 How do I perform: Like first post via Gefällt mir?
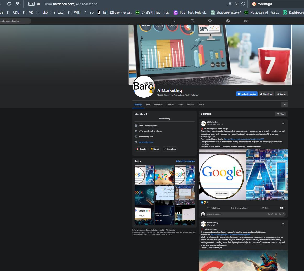[213, 208]
